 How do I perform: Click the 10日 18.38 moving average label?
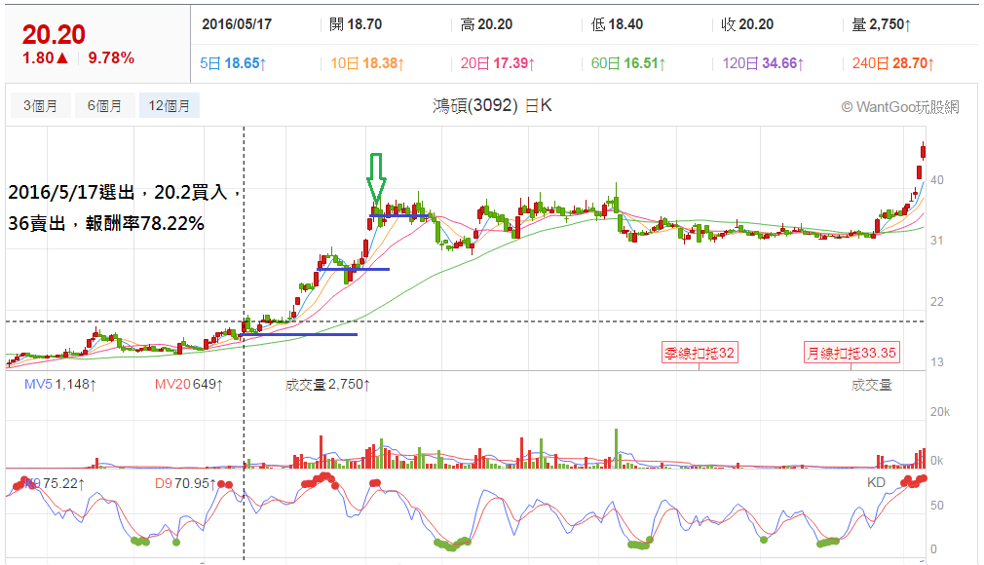pyautogui.click(x=367, y=63)
